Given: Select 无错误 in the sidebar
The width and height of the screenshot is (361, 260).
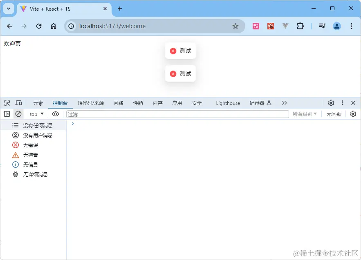Looking at the screenshot, I should click(34, 145).
